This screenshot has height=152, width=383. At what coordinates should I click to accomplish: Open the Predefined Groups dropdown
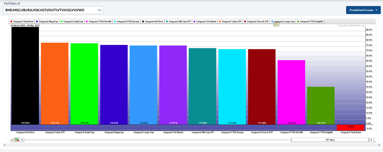pyautogui.click(x=363, y=10)
